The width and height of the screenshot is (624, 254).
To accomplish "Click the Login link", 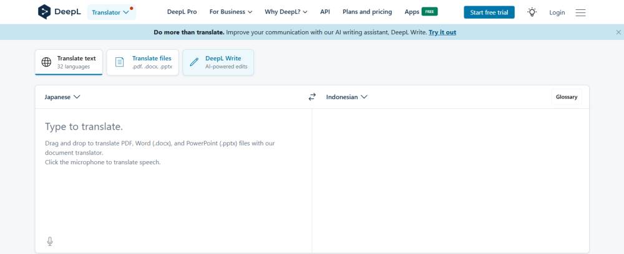I will point(557,12).
